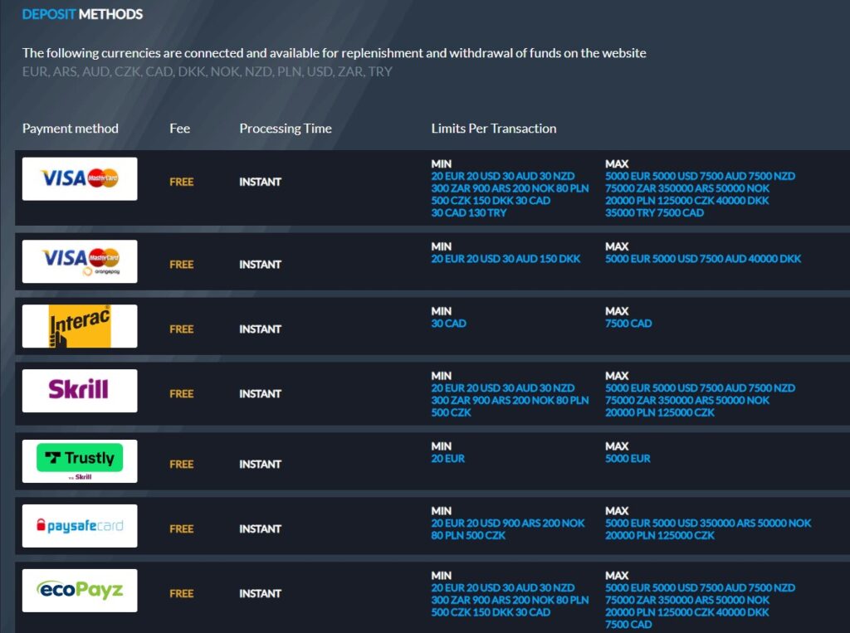Viewport: 850px width, 633px height.
Task: Click the ecoPayz maximum limits ending 7500 CAD
Action: coord(701,606)
